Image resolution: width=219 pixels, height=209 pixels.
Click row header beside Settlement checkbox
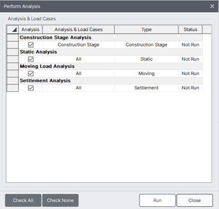click(13, 88)
